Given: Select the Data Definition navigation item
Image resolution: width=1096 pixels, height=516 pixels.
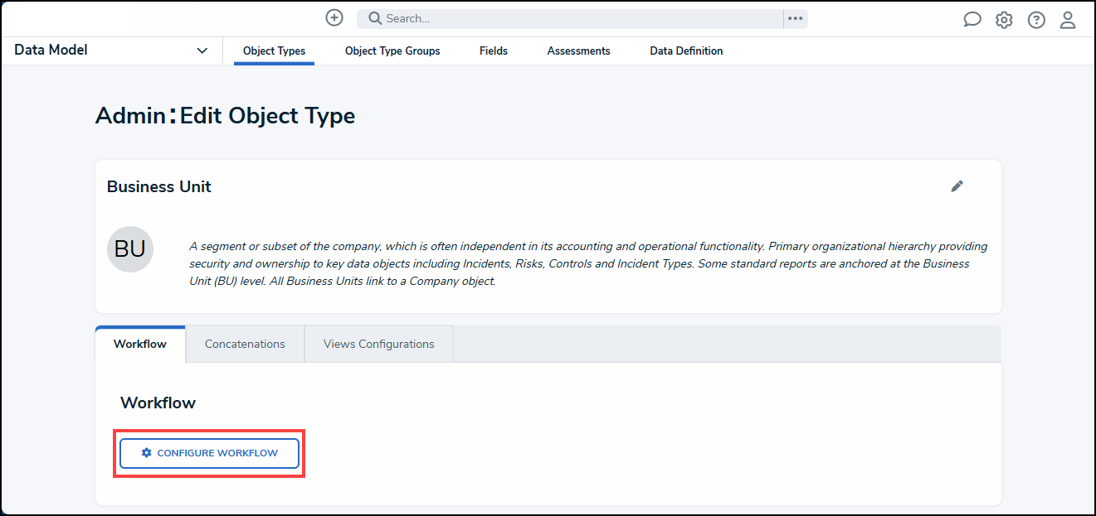Looking at the screenshot, I should (x=686, y=51).
